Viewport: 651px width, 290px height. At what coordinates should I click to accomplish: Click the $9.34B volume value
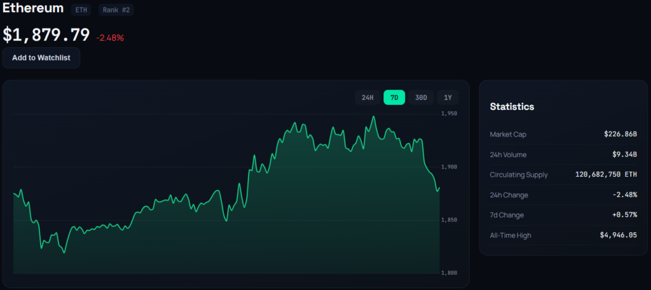[x=624, y=155]
